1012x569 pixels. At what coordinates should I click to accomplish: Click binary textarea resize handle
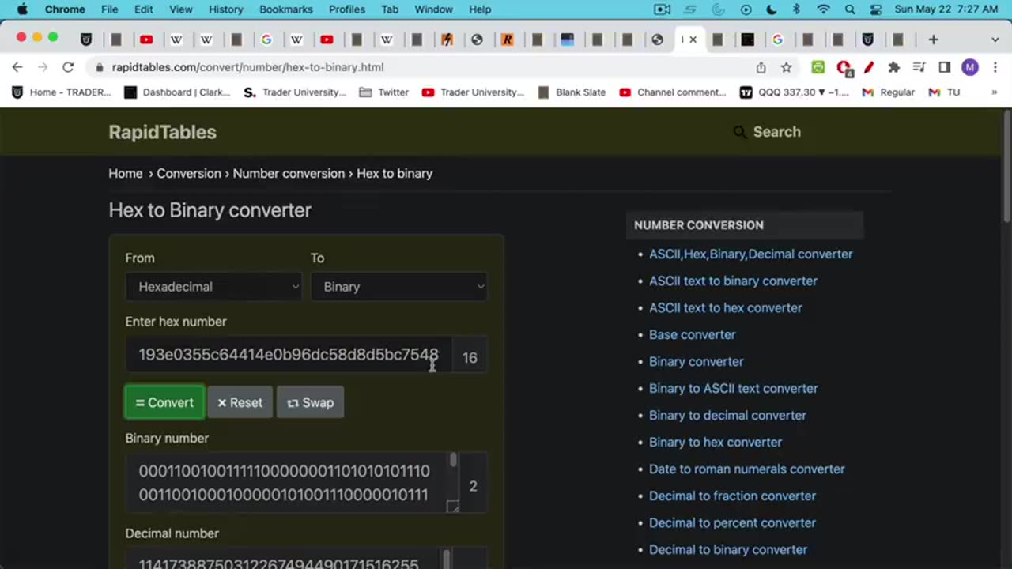[x=452, y=507]
